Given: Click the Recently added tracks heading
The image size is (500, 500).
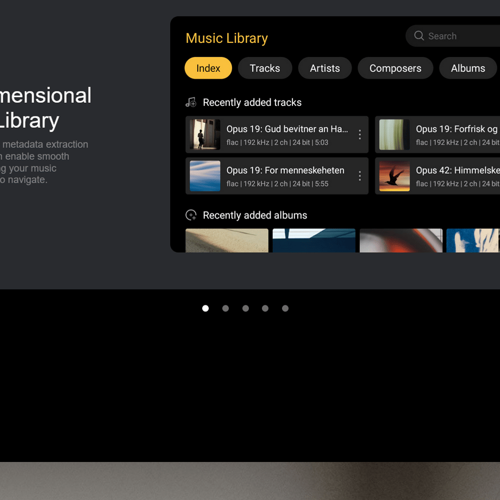Looking at the screenshot, I should coord(252,102).
